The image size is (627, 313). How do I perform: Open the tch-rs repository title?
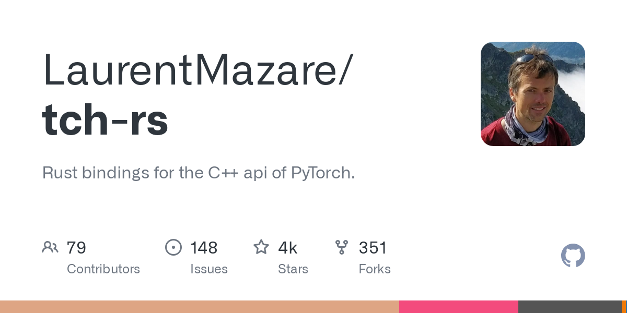pos(105,119)
